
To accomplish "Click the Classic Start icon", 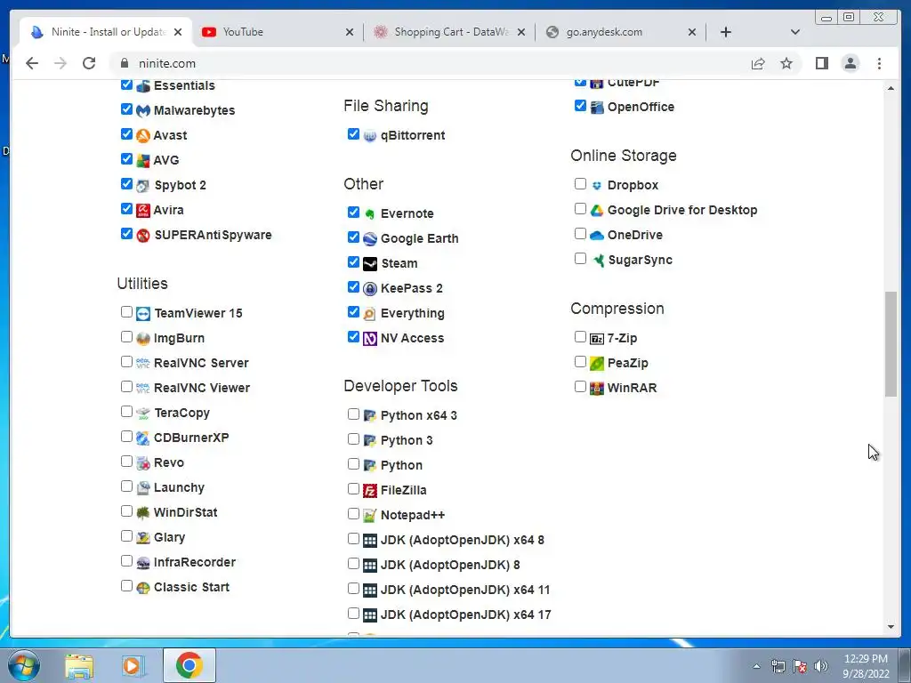I will point(143,588).
